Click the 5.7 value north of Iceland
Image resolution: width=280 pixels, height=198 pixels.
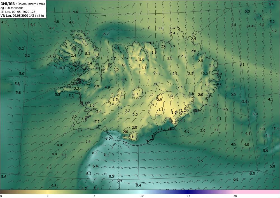[106, 34]
